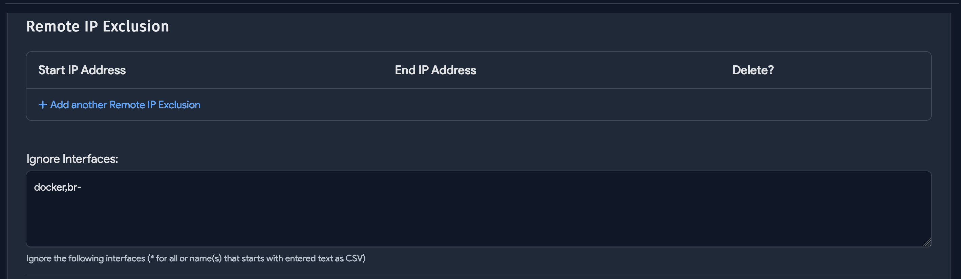Focus the Ignore Interfaces text area
The width and height of the screenshot is (961, 279).
(478, 209)
